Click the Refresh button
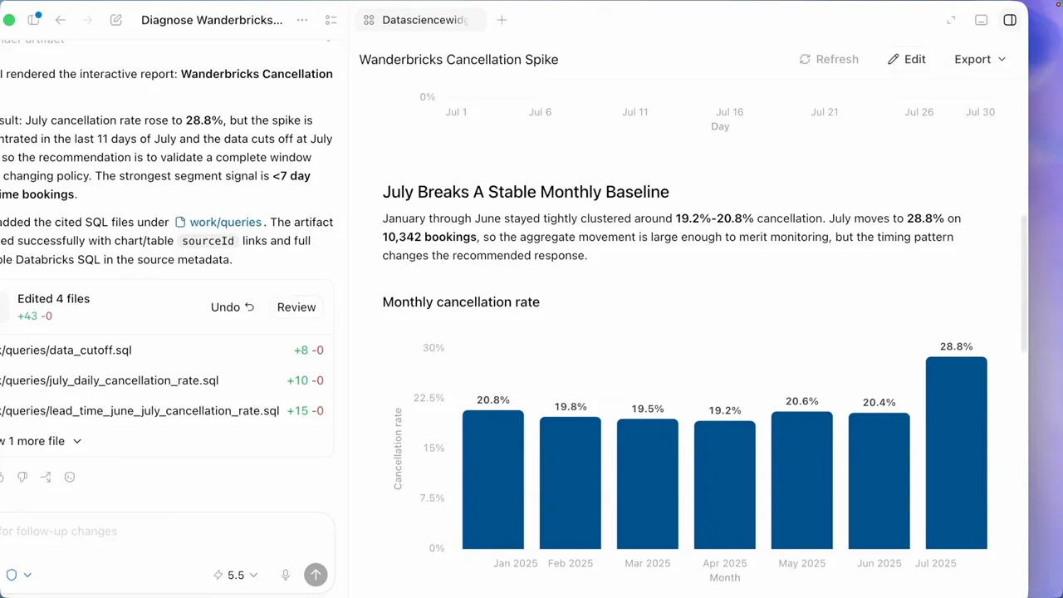 [x=829, y=59]
